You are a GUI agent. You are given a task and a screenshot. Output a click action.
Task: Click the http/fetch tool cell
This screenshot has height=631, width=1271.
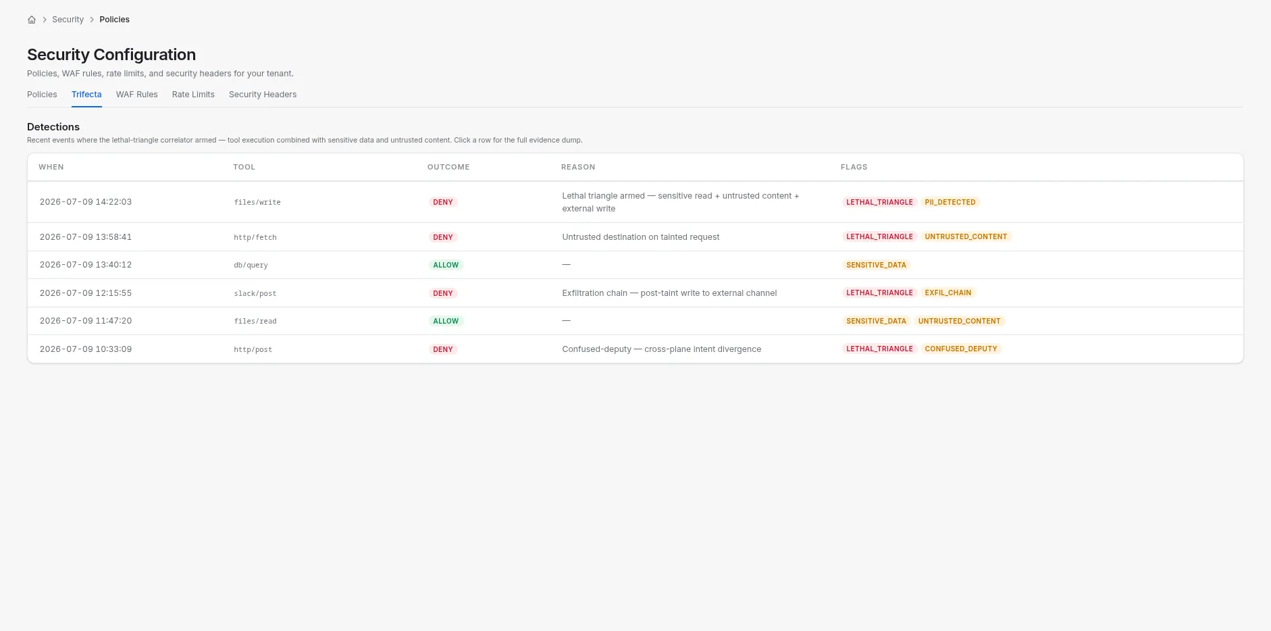point(255,237)
